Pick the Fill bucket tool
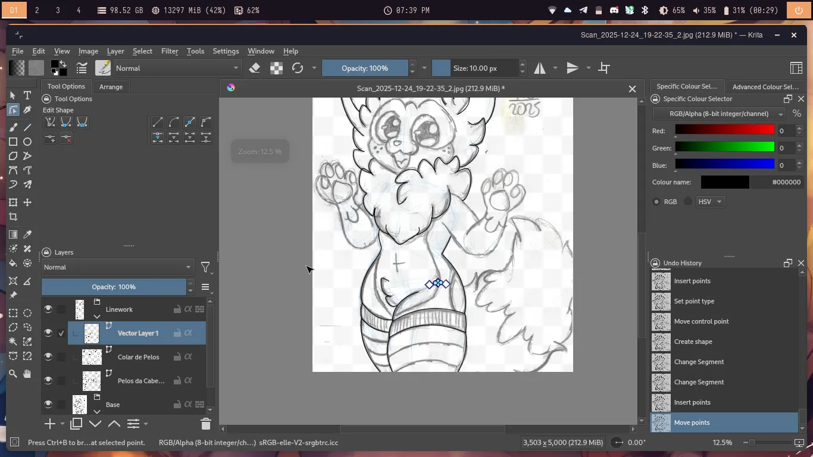The height and width of the screenshot is (457, 813). 13,263
